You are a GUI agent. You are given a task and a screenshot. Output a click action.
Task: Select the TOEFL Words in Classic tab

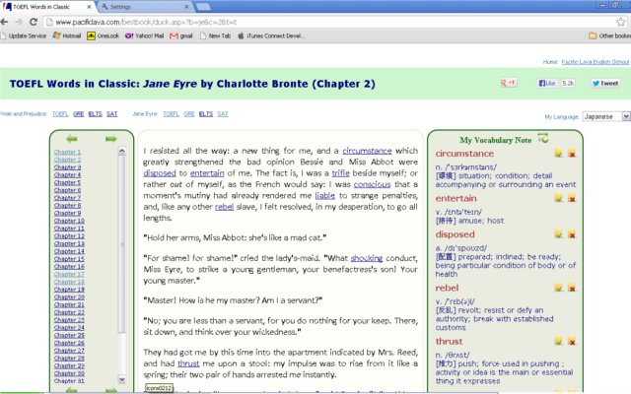[47, 7]
